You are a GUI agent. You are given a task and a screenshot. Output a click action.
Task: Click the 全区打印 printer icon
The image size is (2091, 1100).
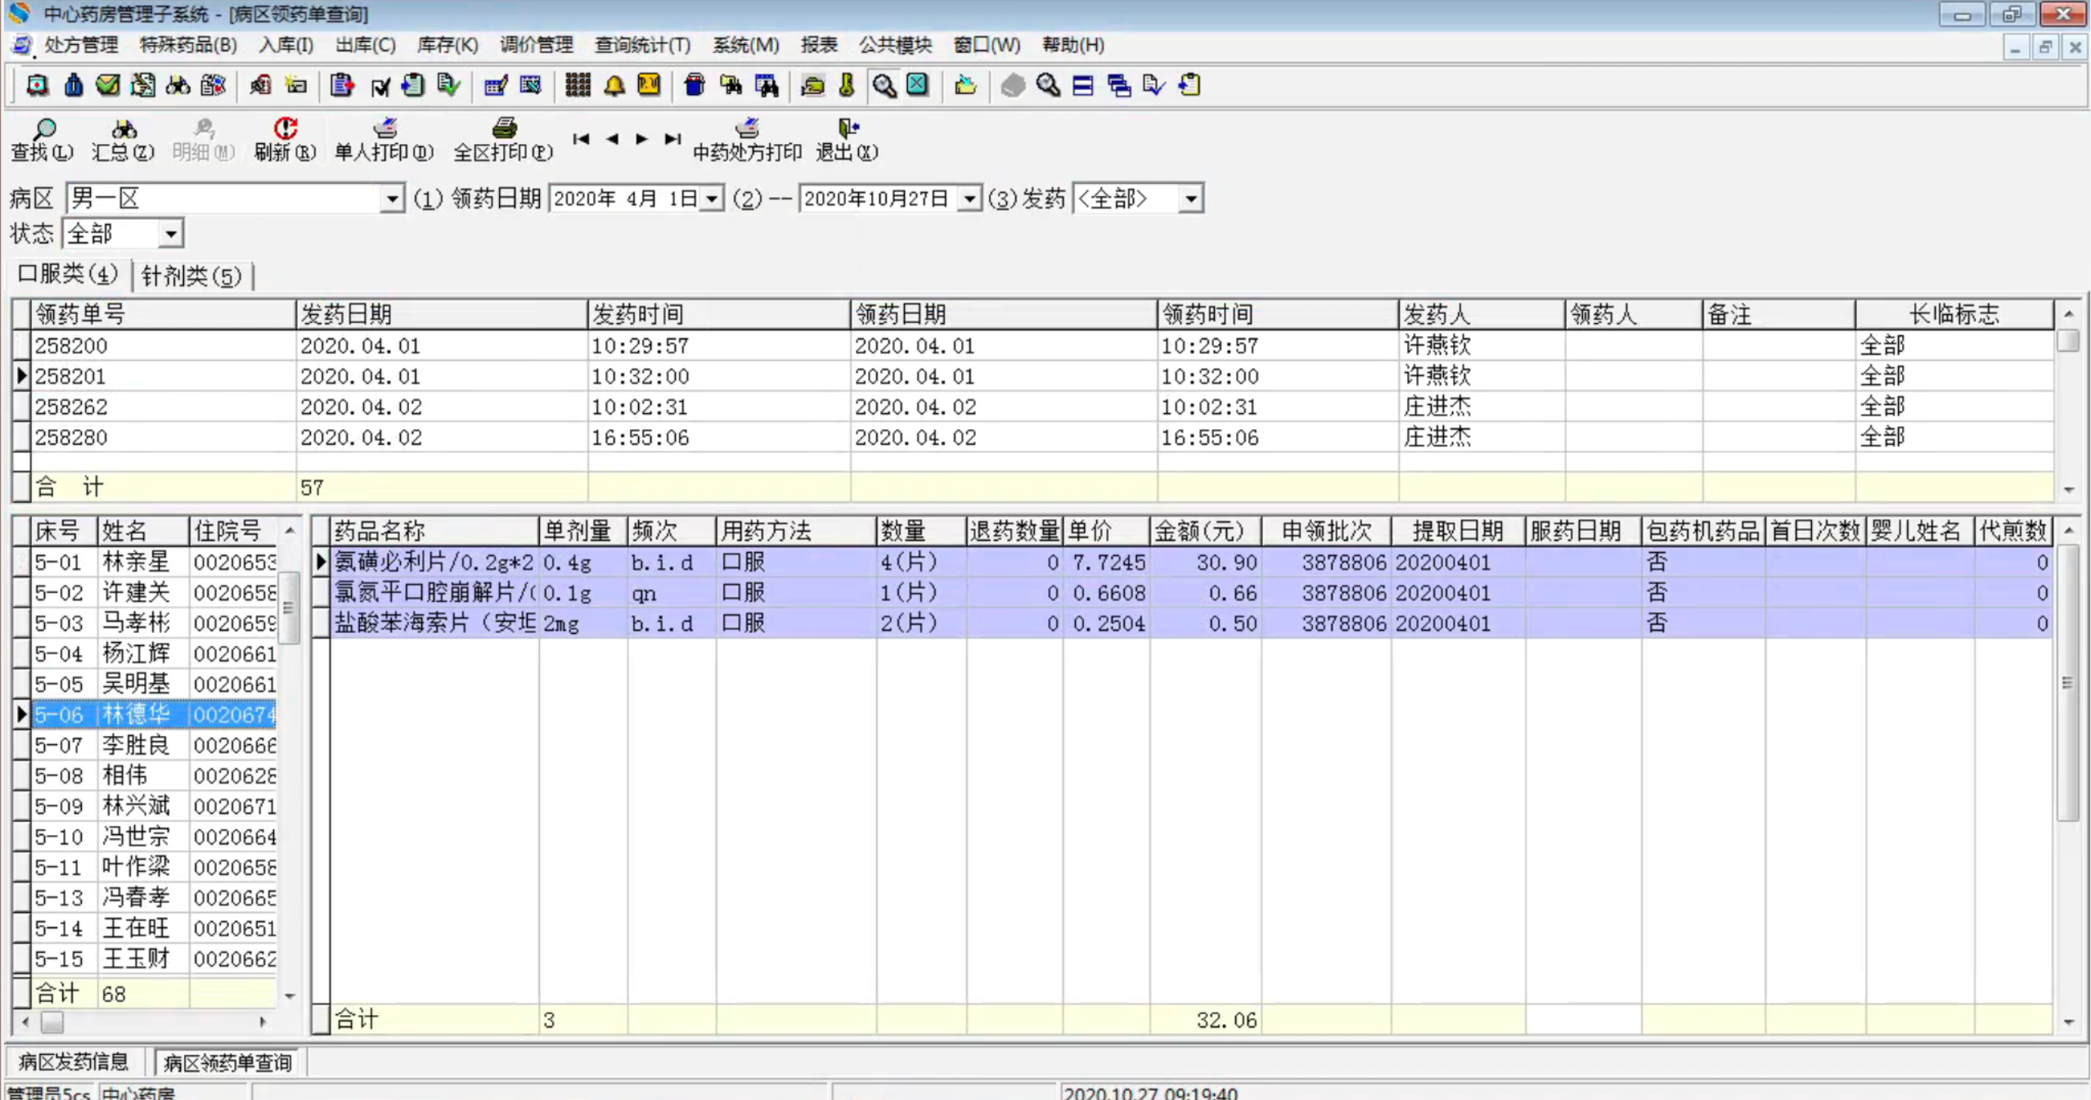[504, 128]
